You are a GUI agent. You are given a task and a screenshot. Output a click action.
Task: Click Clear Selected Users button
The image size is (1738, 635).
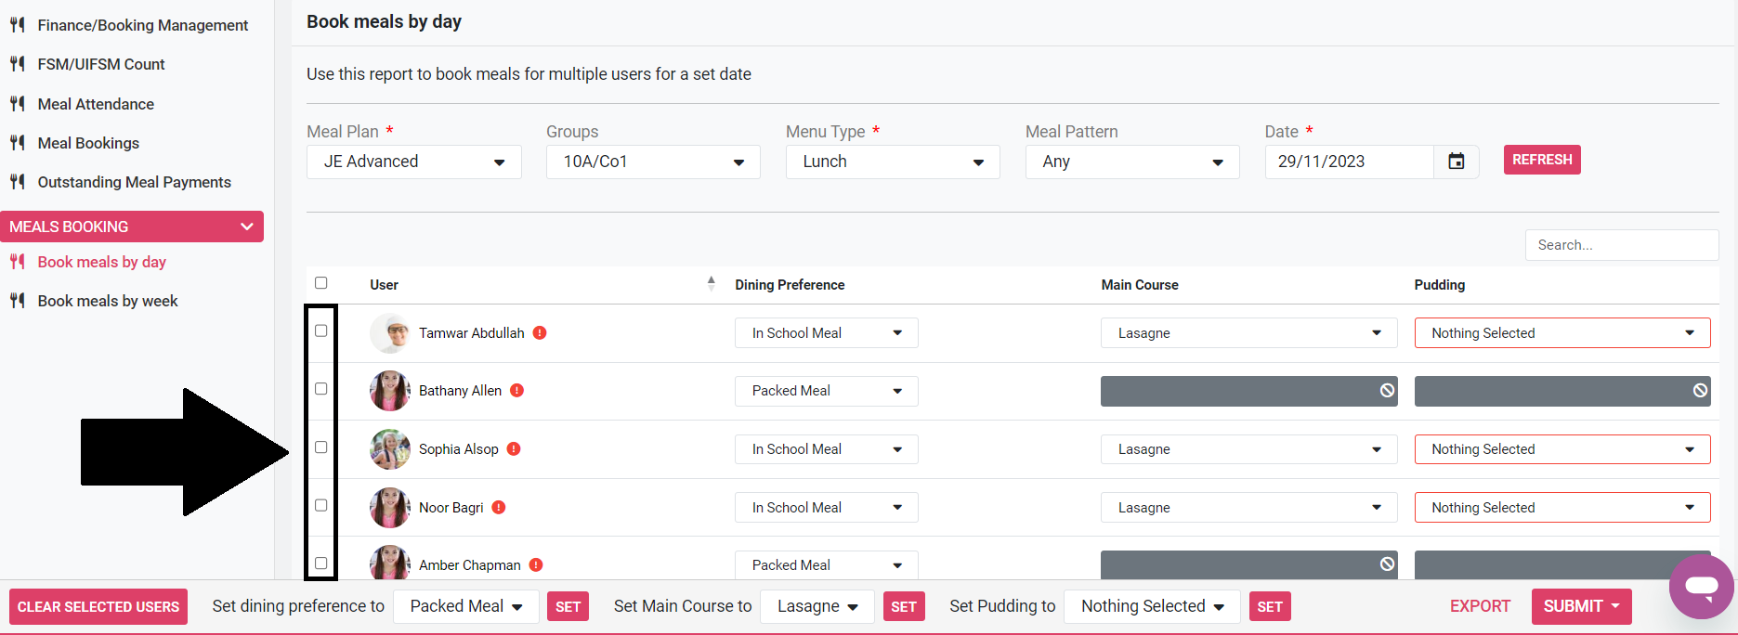tap(98, 607)
